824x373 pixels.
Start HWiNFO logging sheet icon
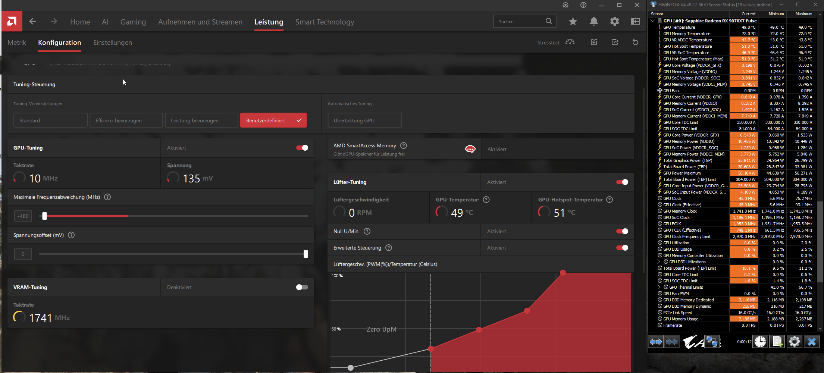777,342
